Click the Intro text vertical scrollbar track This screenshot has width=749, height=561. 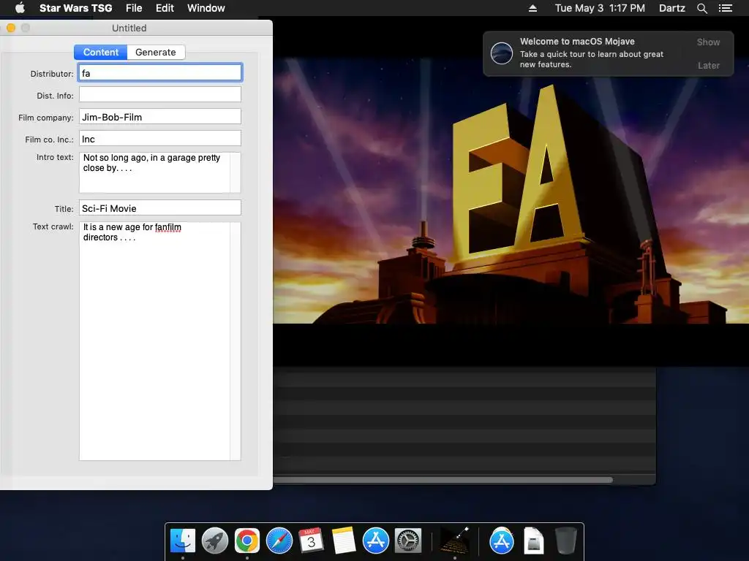236,172
